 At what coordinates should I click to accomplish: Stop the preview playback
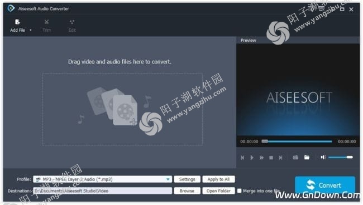coord(271,158)
